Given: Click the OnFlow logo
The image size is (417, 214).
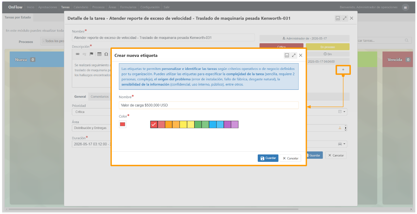Looking at the screenshot, I should (16, 7).
